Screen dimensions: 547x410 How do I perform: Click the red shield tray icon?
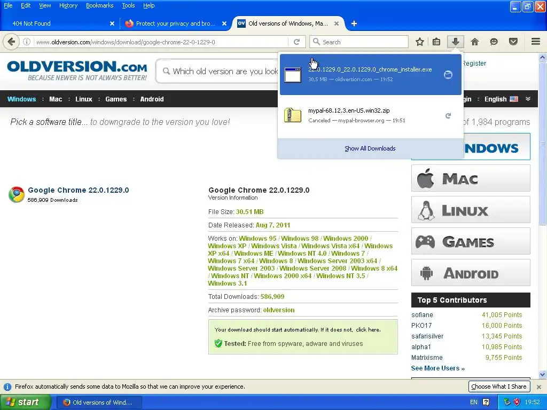517,402
